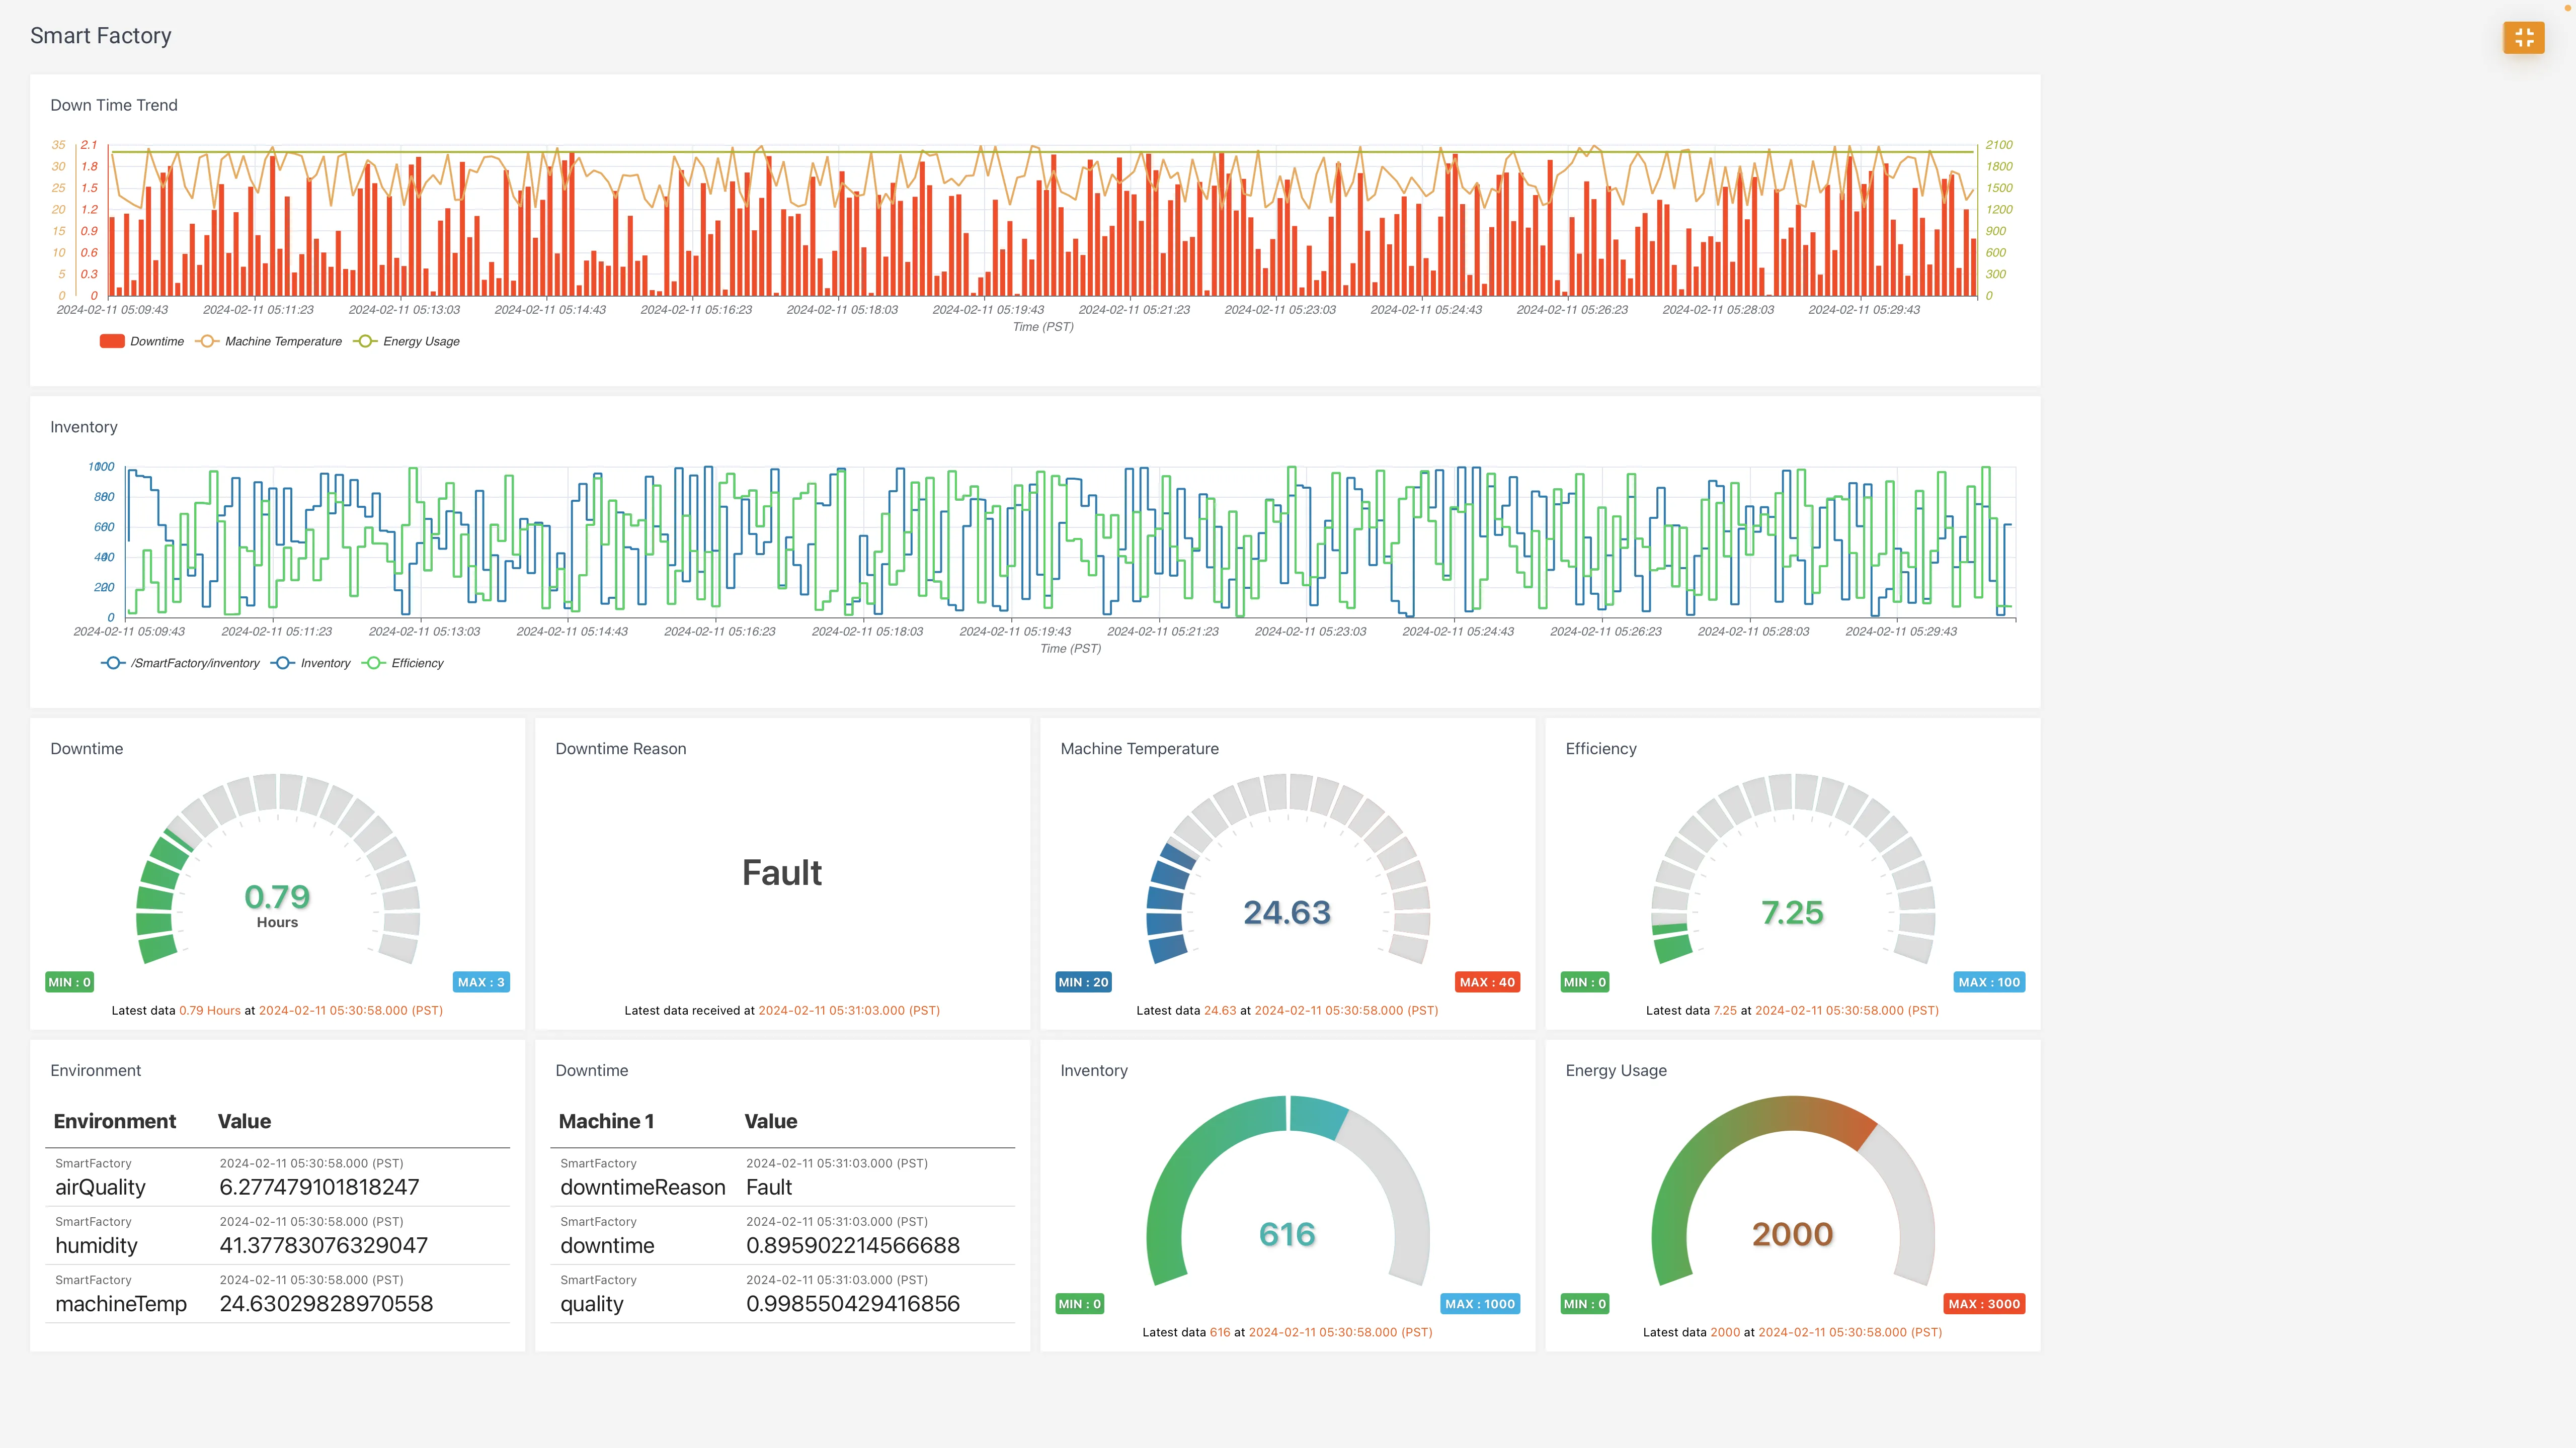Toggle the Downtime series legend swatch
The image size is (2576, 1448).
(112, 342)
